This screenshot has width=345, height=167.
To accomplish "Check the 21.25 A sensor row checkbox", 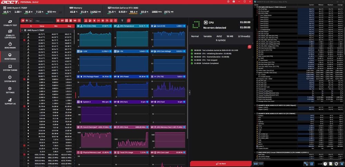I will click(x=24, y=148).
